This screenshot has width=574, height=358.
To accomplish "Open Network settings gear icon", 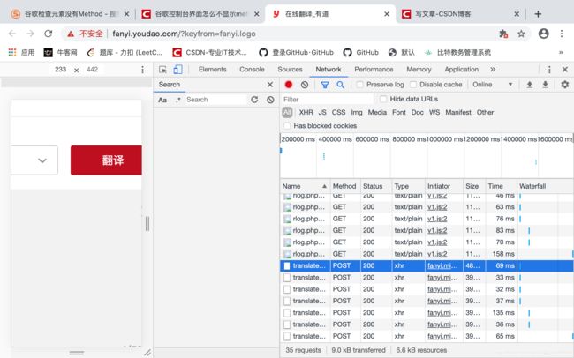I will [x=565, y=85].
